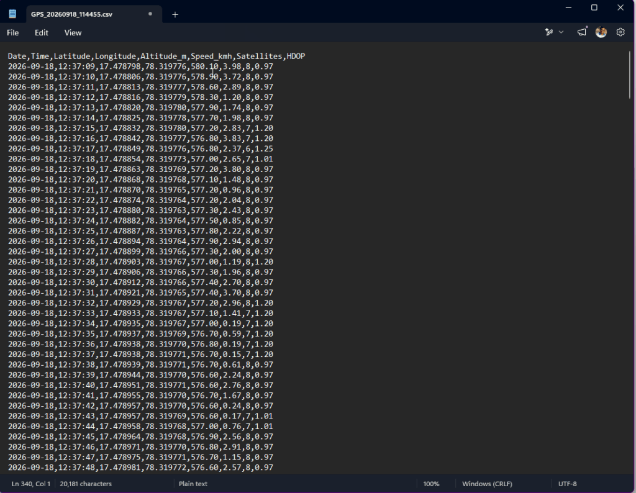Open the File menu
The image size is (636, 493).
pos(12,33)
